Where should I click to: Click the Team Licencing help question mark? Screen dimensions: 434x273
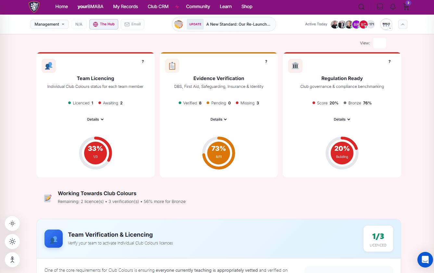(143, 62)
